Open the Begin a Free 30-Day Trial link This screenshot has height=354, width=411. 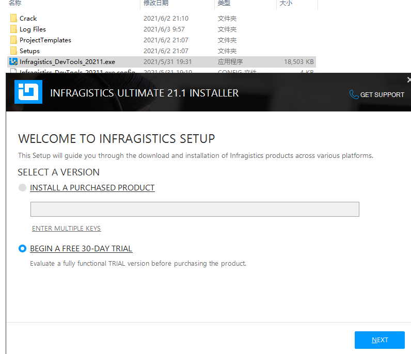[81, 248]
